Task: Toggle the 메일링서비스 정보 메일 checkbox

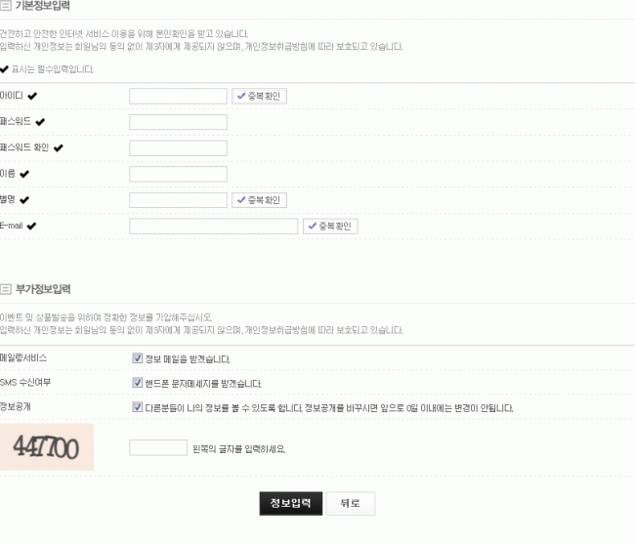Action: 138,358
